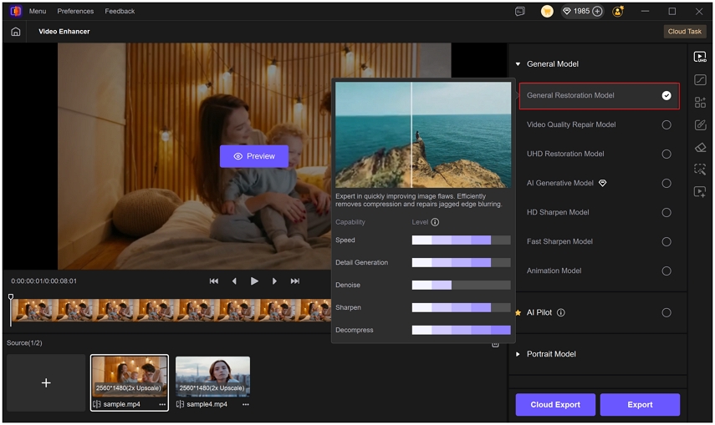Open the user account profile icon
The image size is (715, 425).
click(618, 12)
